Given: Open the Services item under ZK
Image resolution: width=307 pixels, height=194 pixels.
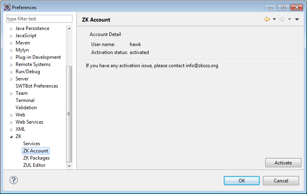Looking at the screenshot, I should (32, 144).
